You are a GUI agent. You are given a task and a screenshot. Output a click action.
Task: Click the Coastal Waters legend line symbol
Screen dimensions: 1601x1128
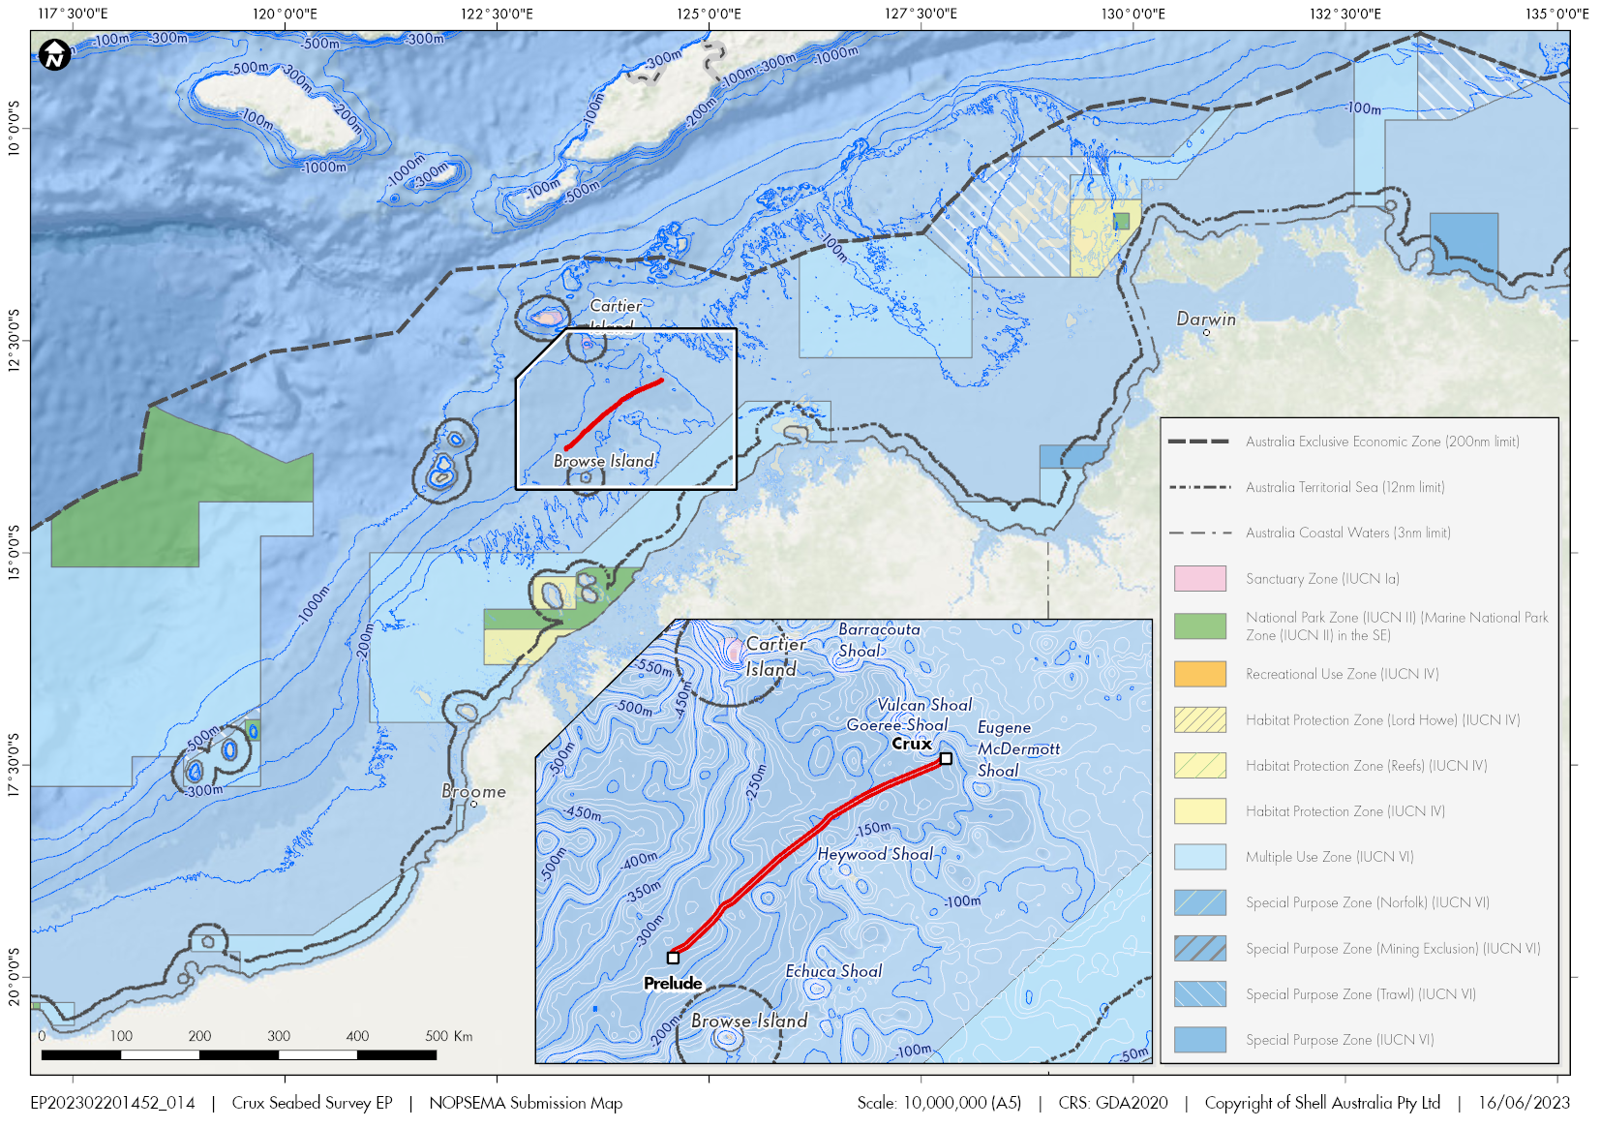(x=1199, y=533)
